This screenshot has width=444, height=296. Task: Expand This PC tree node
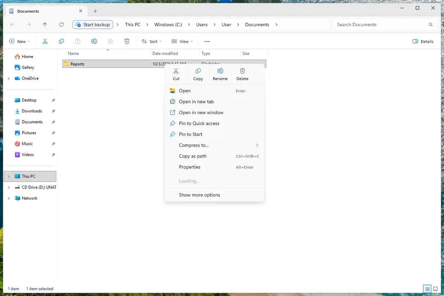[9, 177]
